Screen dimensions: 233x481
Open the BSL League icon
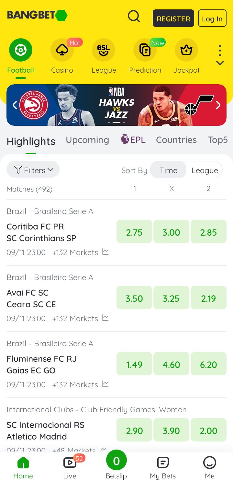tap(104, 50)
